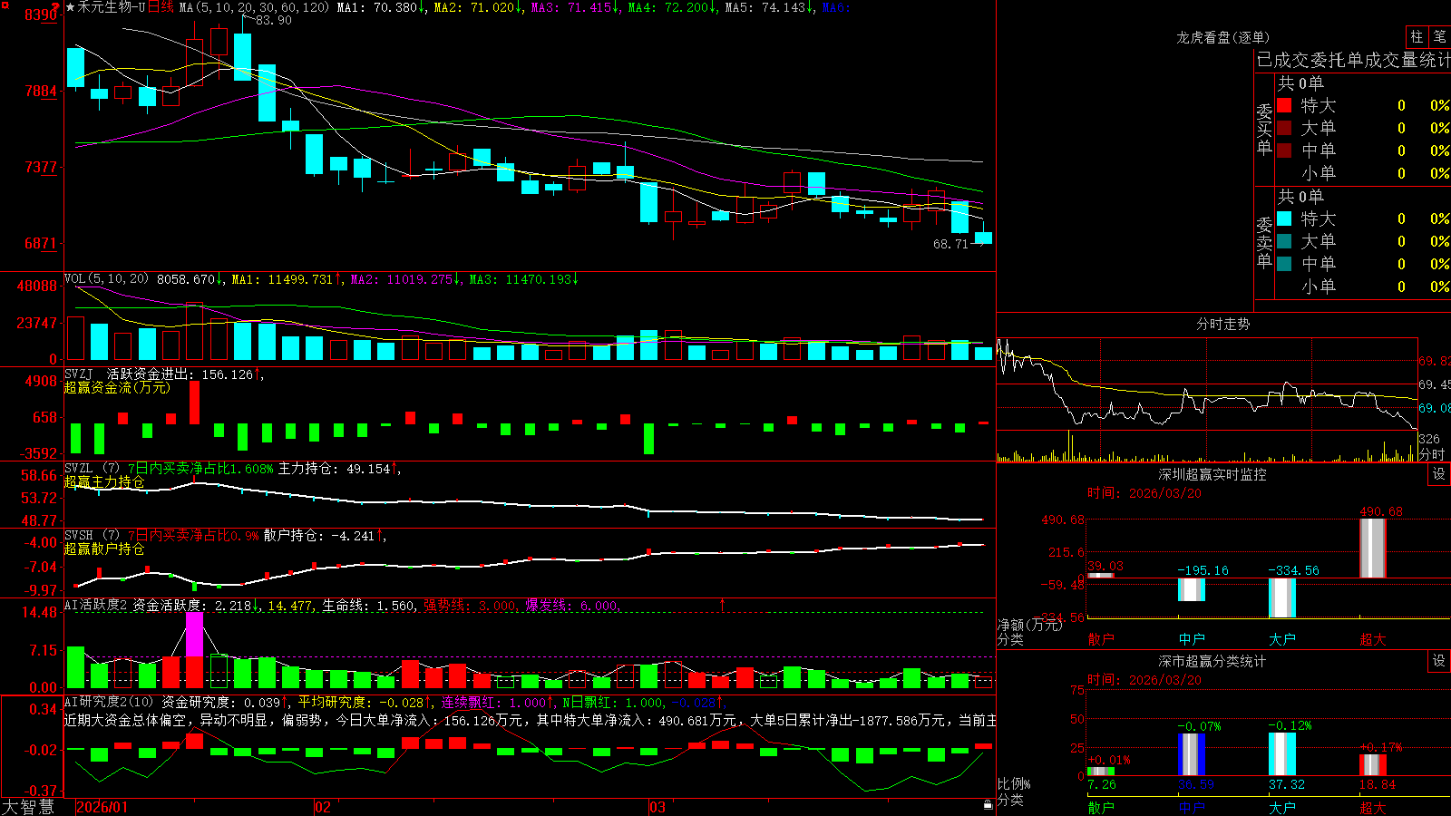Click the 深市超赢分类统计 panel title

point(1212,661)
